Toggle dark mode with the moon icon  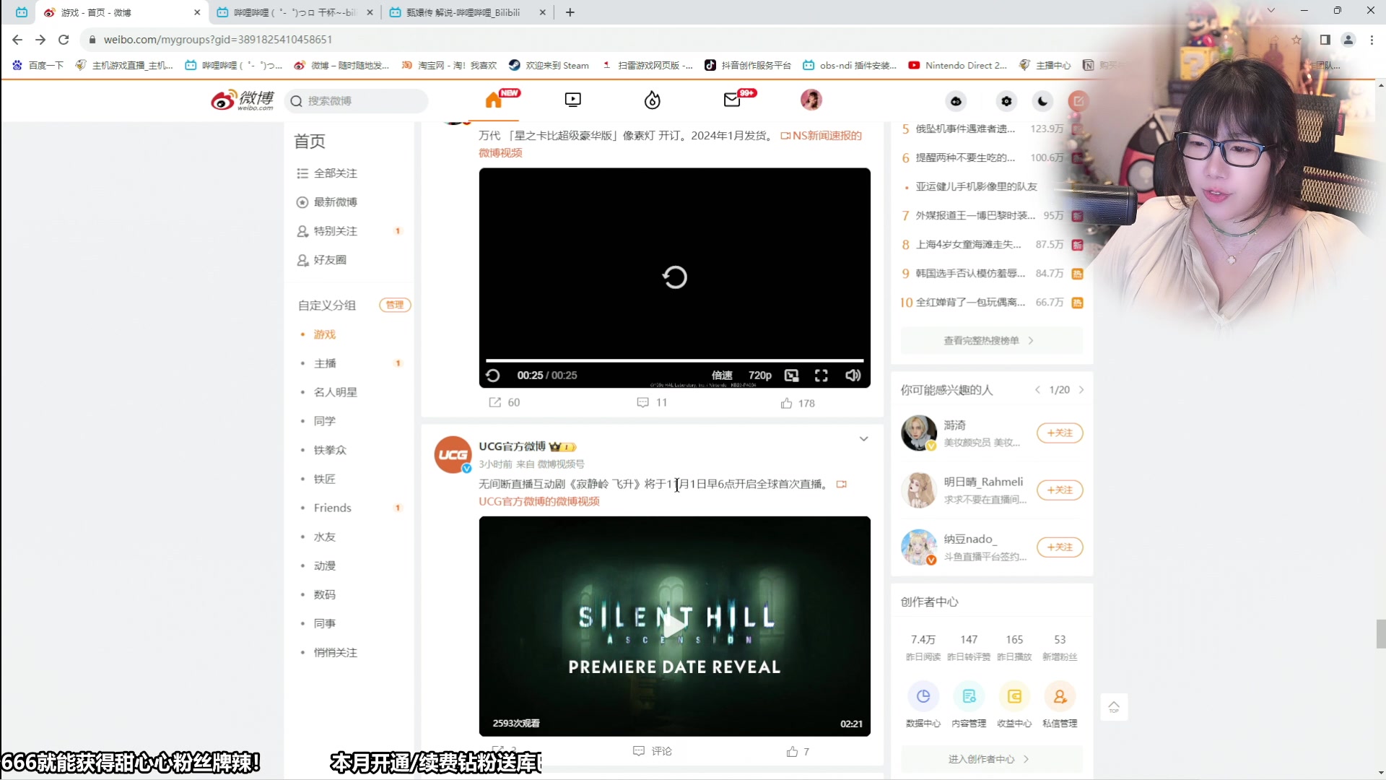[x=1042, y=101]
